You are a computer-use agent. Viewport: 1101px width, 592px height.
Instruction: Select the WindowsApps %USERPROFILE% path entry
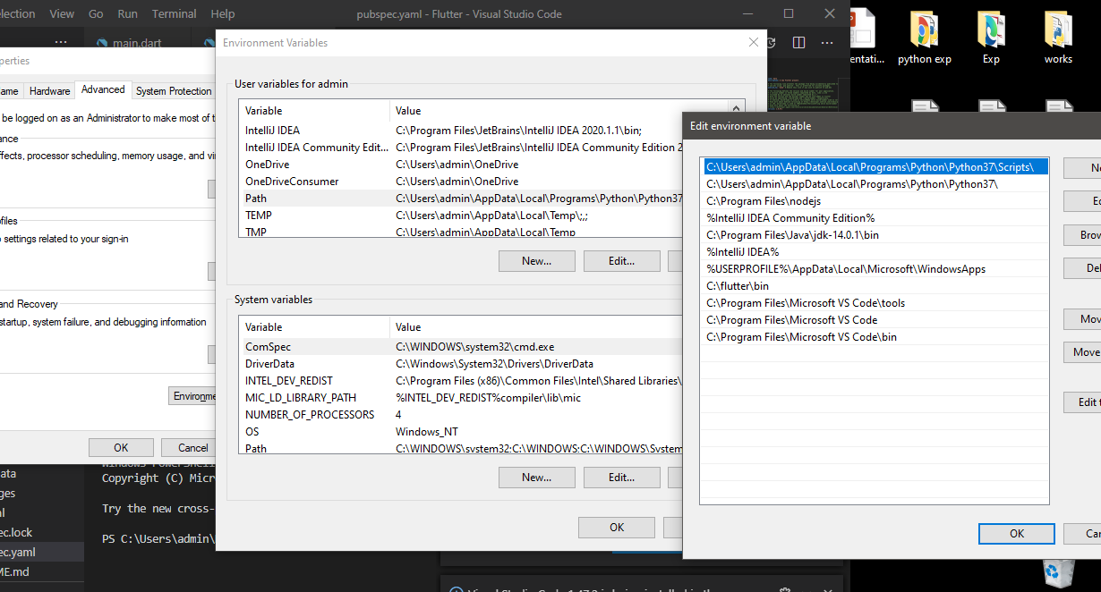point(875,269)
